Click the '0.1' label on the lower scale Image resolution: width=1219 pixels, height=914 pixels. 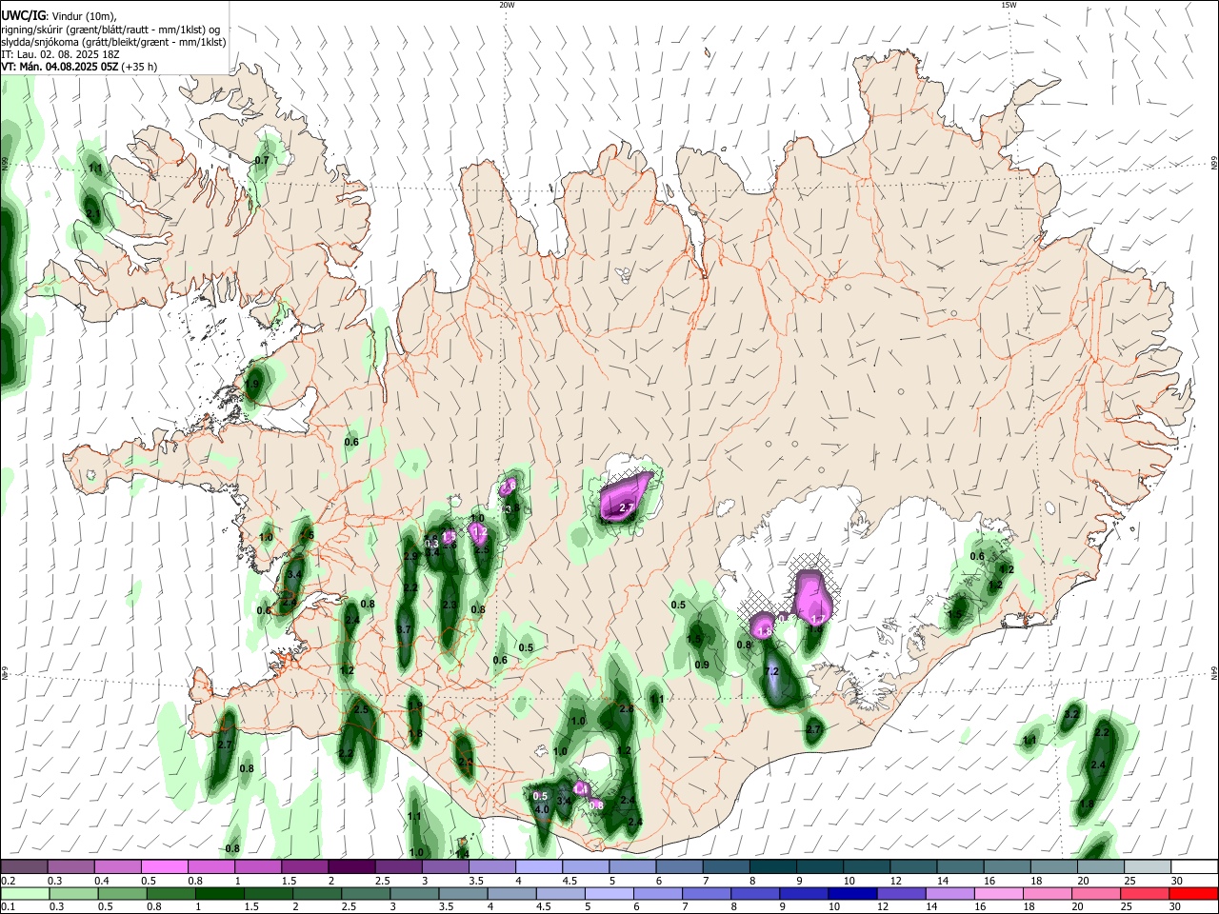coord(8,906)
